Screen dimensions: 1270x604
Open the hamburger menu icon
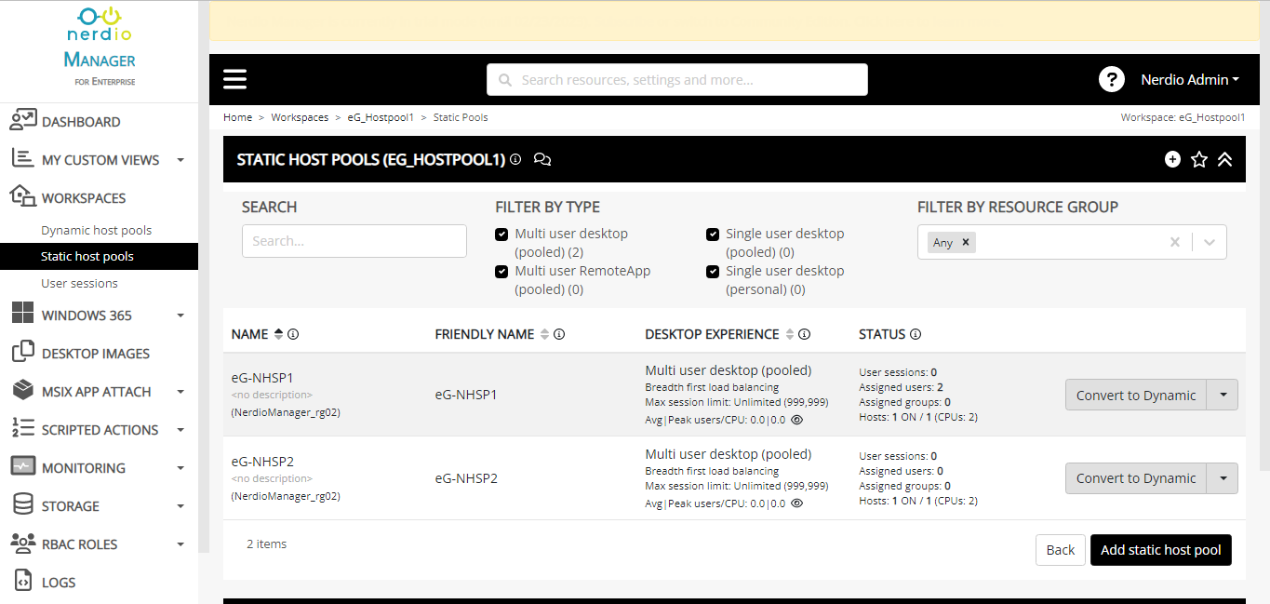235,79
